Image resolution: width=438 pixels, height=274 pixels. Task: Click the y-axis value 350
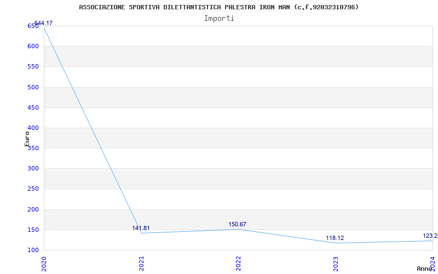tap(33, 148)
